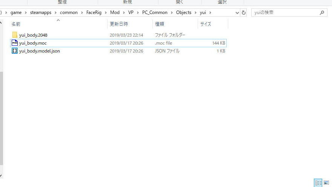Expand chevron after yui in path

pyautogui.click(x=210, y=12)
